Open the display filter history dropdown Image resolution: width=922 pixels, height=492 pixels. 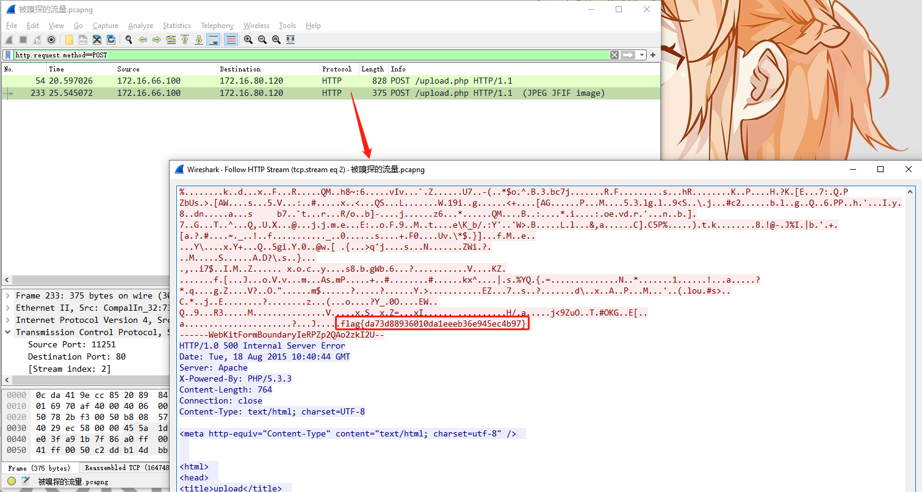tap(641, 54)
